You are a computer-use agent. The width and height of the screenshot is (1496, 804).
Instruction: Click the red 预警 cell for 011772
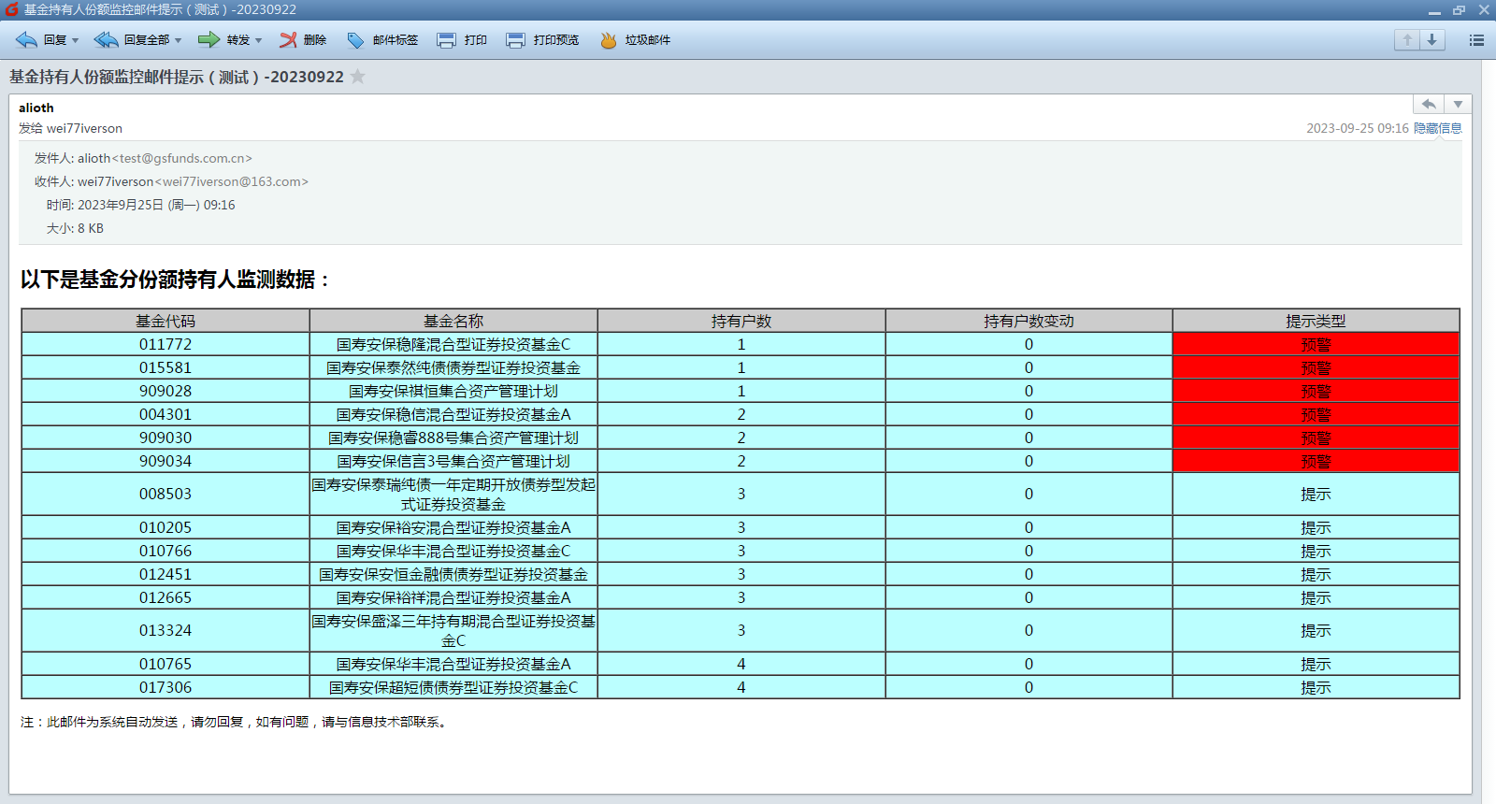pos(1316,344)
